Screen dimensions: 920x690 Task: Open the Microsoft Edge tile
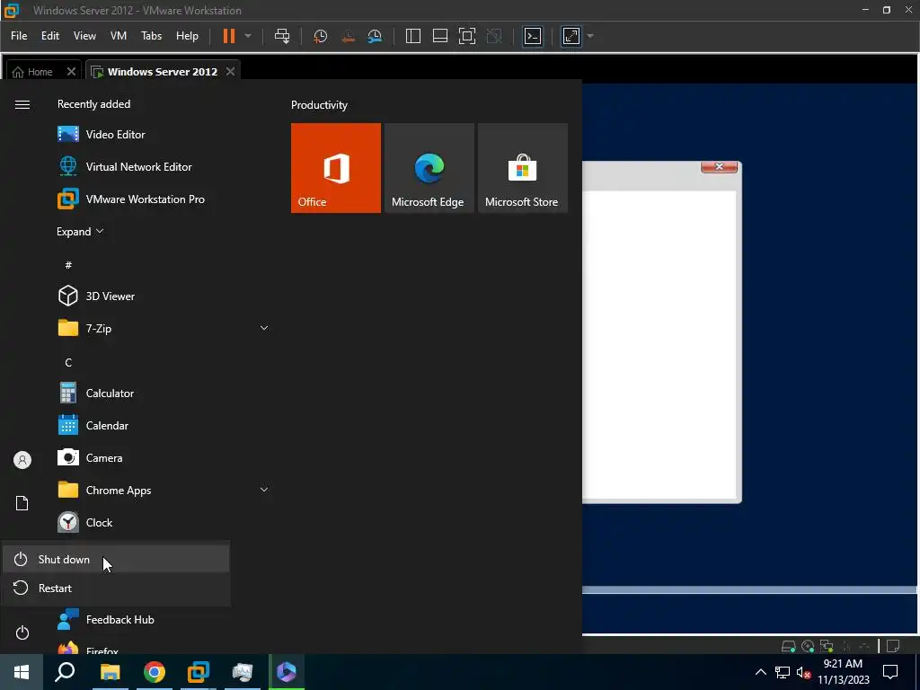[x=429, y=168]
